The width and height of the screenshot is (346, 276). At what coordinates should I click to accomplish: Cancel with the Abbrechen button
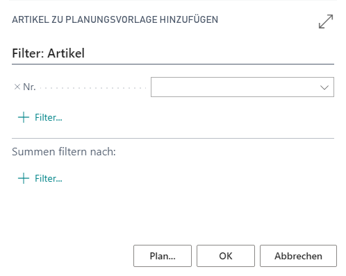coord(298,256)
